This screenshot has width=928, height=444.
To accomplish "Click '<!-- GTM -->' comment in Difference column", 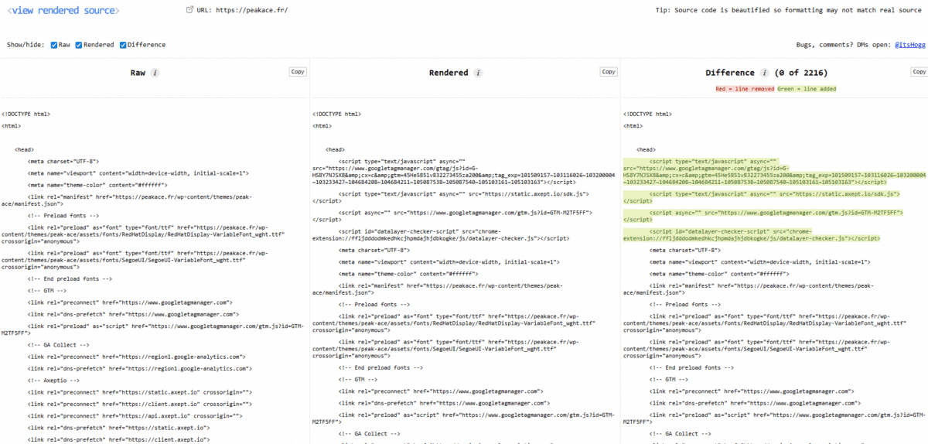I will tap(670, 381).
